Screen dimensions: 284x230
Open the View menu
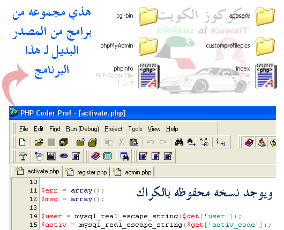(154, 129)
